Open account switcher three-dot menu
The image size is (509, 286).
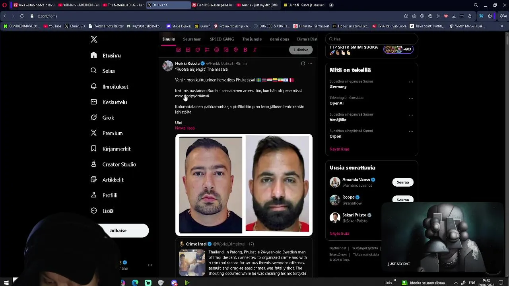pyautogui.click(x=150, y=265)
